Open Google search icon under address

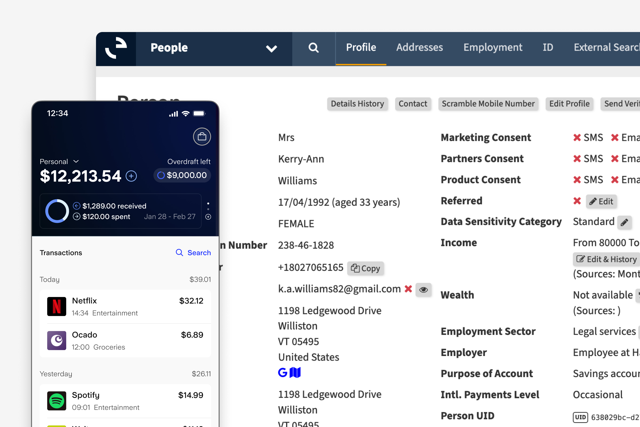[x=282, y=372]
